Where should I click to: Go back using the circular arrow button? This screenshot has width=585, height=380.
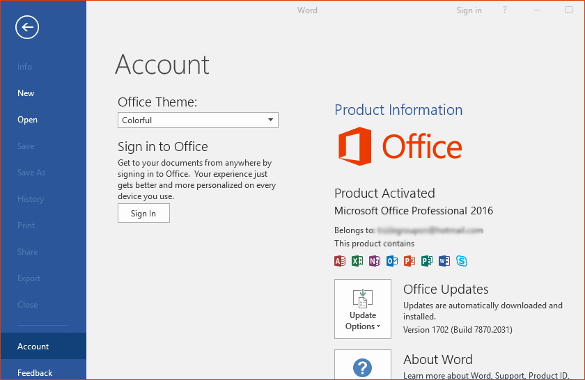pos(27,27)
